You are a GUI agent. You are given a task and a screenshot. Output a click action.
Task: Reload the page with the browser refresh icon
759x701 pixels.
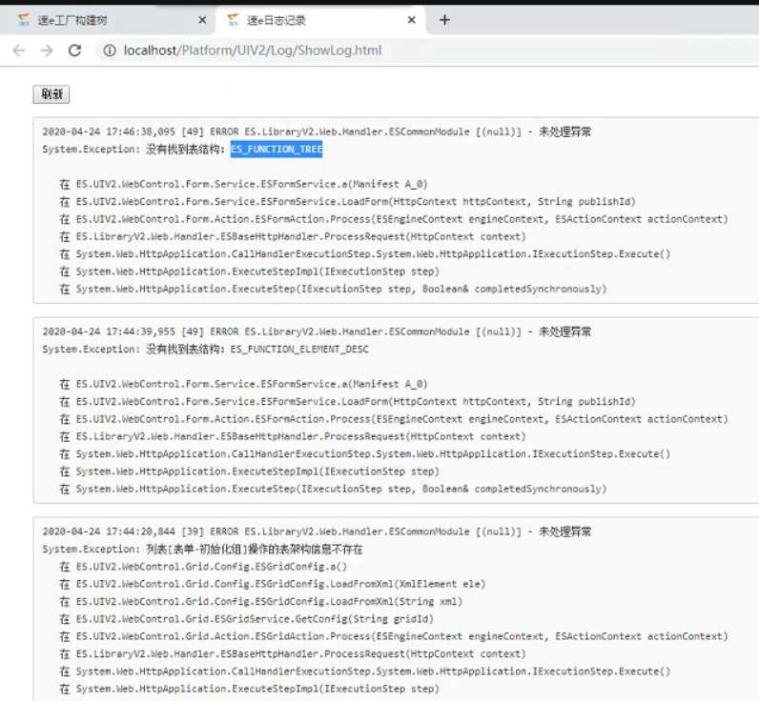[74, 50]
